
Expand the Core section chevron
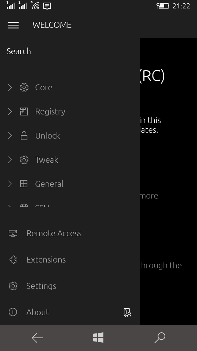pyautogui.click(x=10, y=87)
